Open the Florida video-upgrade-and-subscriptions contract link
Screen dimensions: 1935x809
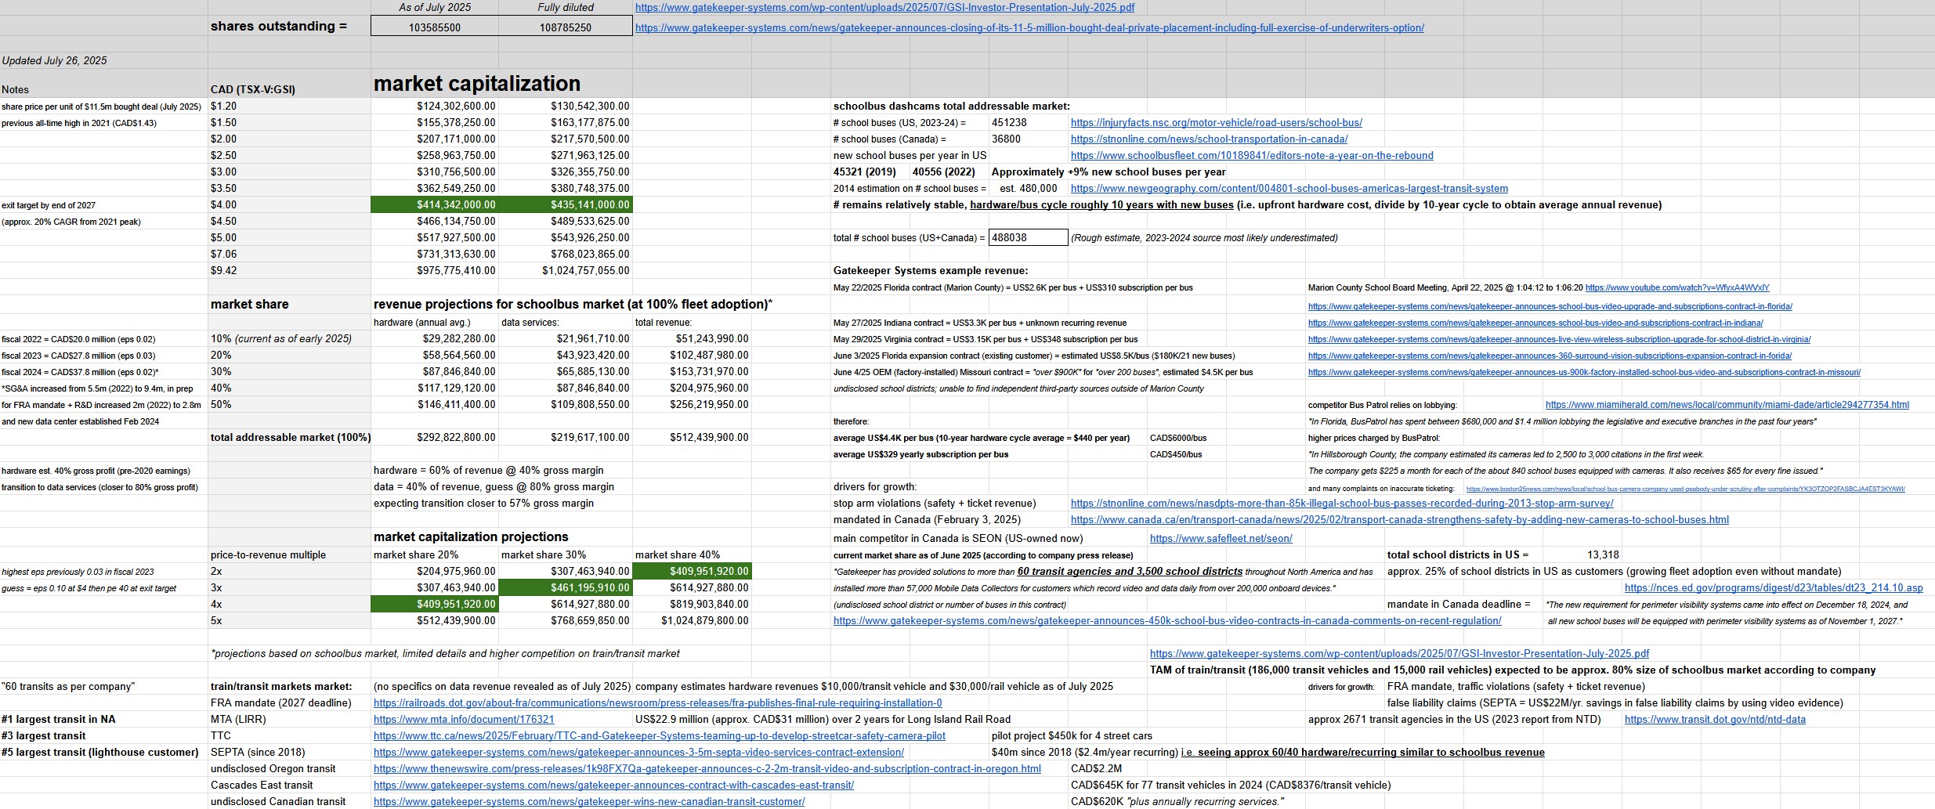click(x=1550, y=307)
